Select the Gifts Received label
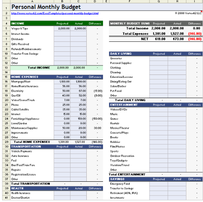The width and height of the screenshot is (203, 202). [x=20, y=44]
